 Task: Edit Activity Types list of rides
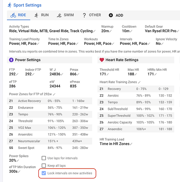[x=52, y=31]
